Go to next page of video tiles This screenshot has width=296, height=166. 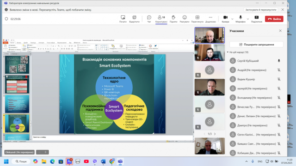point(215,134)
